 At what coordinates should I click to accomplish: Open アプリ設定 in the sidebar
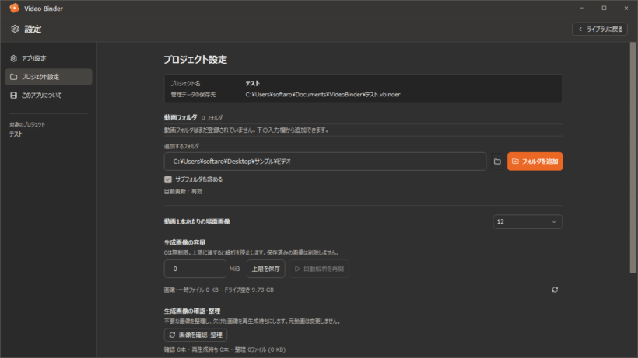click(48, 58)
